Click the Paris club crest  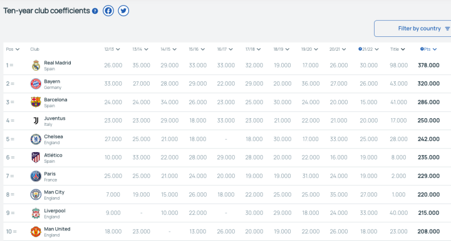tap(36, 176)
